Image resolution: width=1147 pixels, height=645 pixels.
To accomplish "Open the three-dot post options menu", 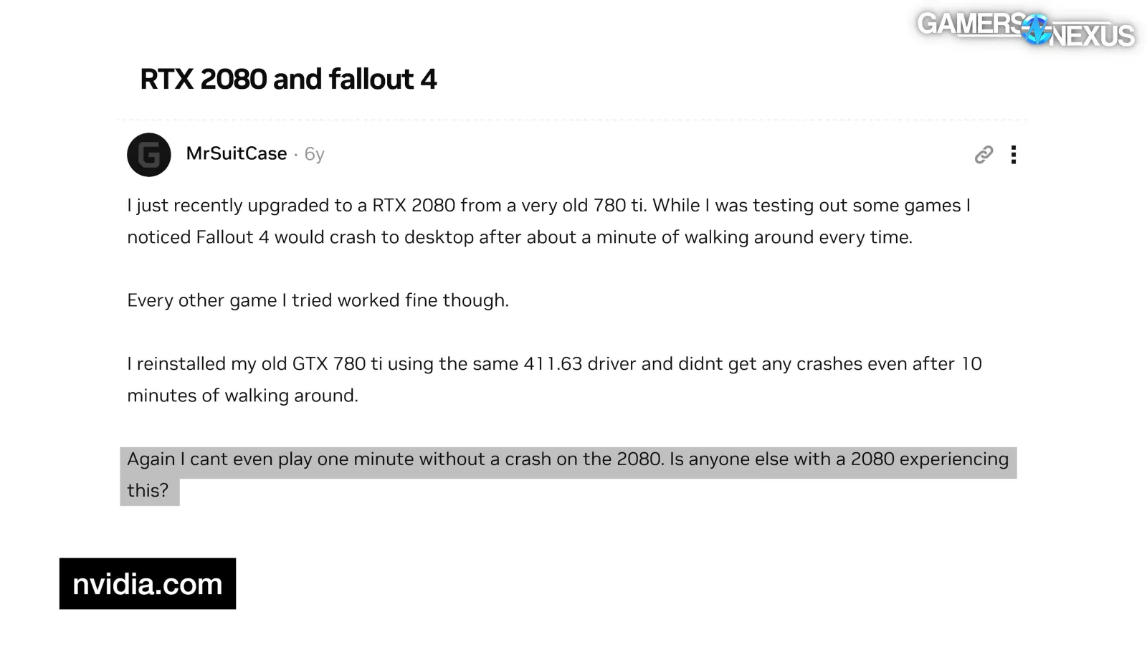I will (1014, 155).
